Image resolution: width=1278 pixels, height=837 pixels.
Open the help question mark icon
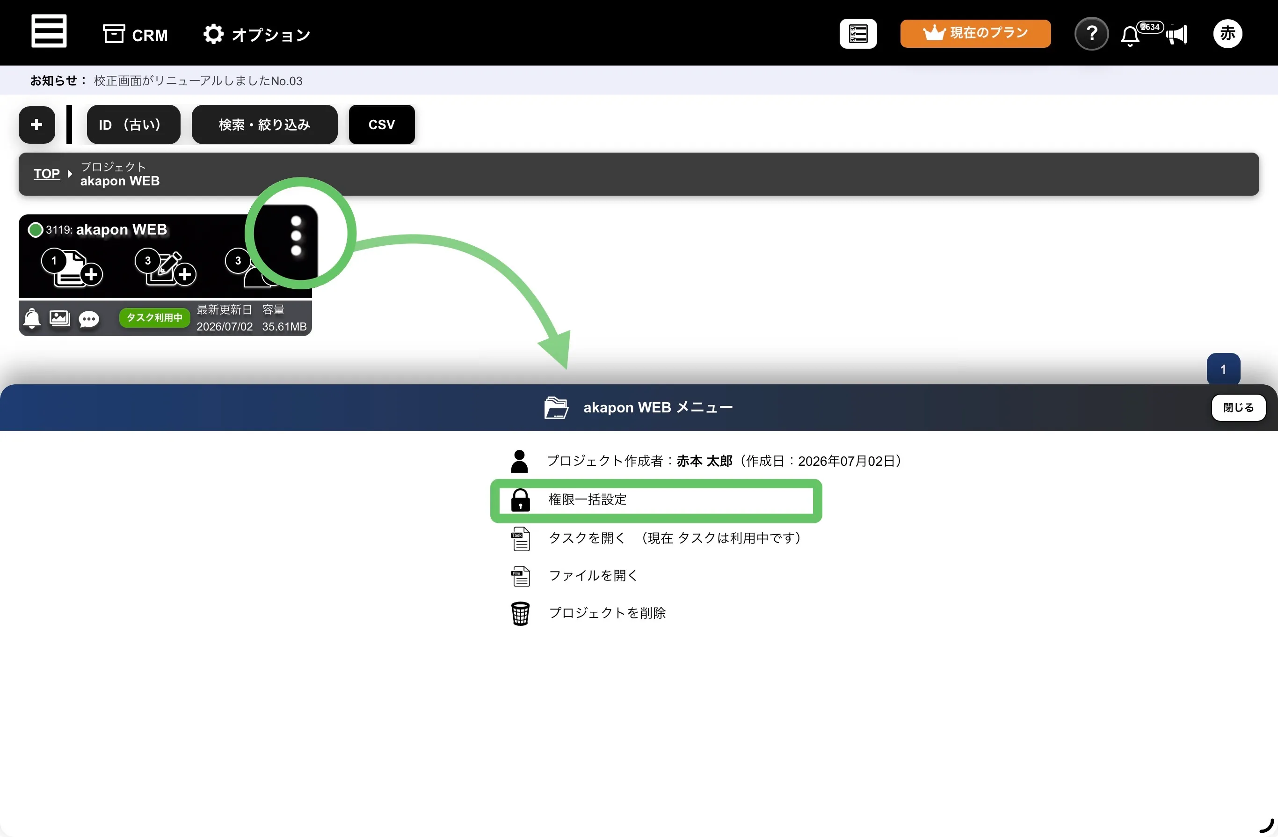(1091, 34)
